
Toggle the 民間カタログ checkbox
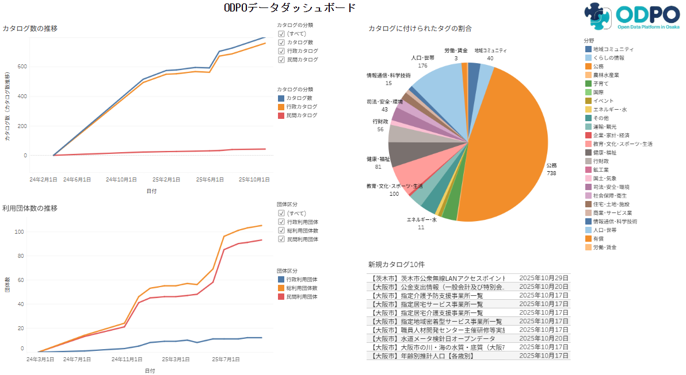281,59
